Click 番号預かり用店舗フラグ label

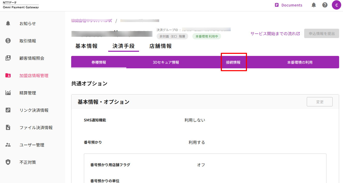(x=110, y=165)
